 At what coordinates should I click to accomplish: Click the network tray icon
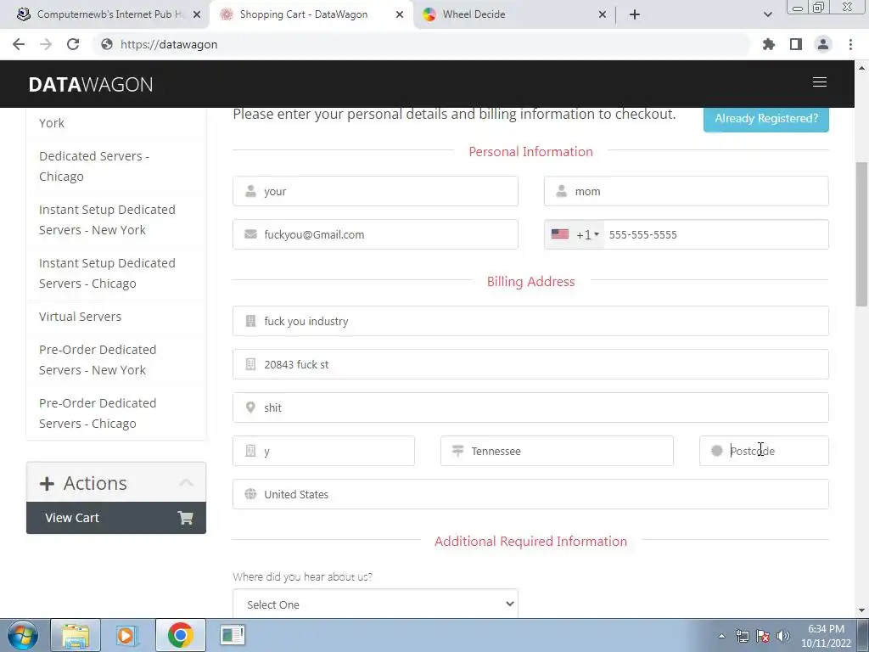click(742, 636)
